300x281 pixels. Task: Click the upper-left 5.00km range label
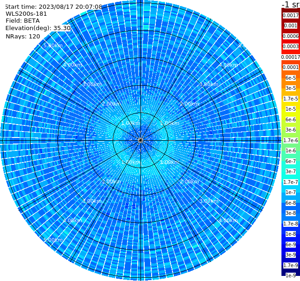click(53, 45)
